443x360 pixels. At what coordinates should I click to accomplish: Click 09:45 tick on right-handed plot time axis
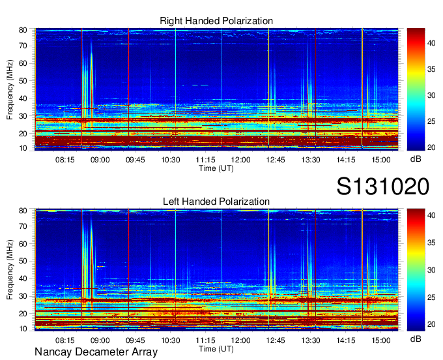pyautogui.click(x=136, y=160)
